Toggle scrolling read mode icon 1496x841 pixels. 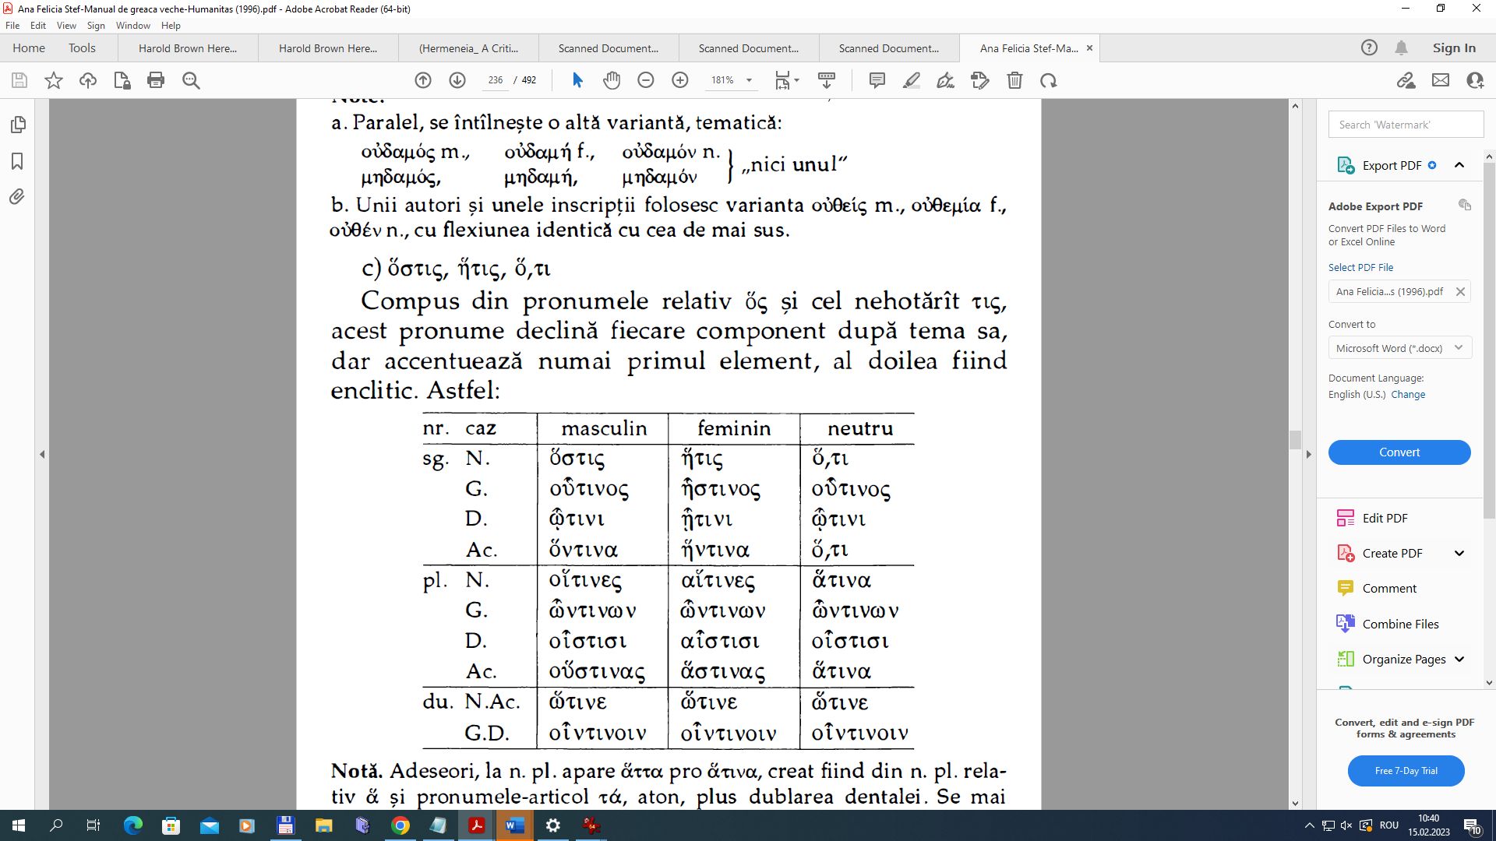point(827,80)
